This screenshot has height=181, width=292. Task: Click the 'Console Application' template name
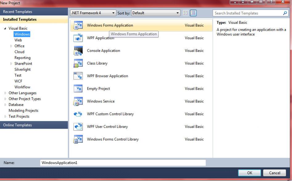click(x=103, y=51)
